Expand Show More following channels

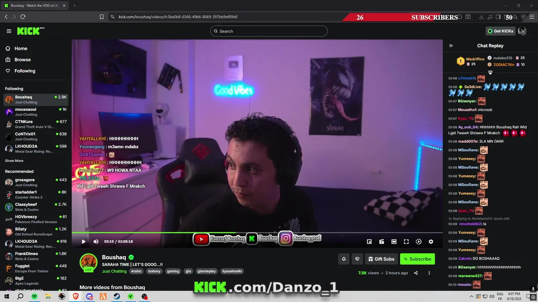click(14, 161)
